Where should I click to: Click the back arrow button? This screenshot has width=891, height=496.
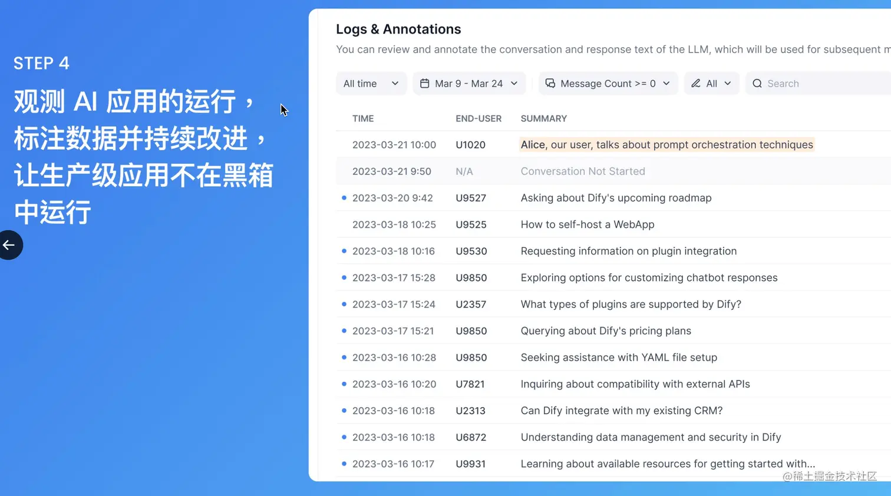click(9, 245)
